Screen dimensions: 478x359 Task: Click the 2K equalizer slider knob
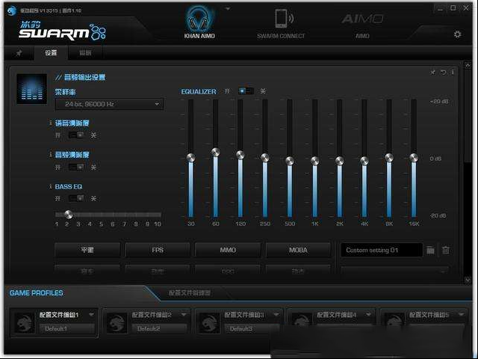pos(340,161)
